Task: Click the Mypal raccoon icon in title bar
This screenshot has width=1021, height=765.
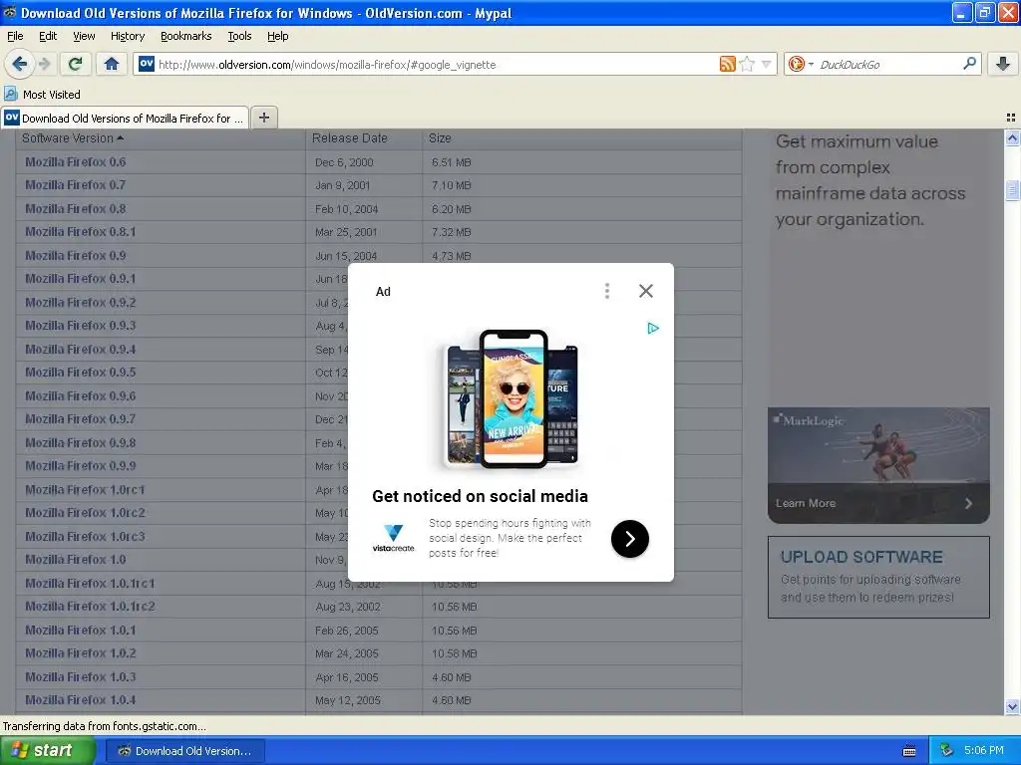Action: pos(10,12)
